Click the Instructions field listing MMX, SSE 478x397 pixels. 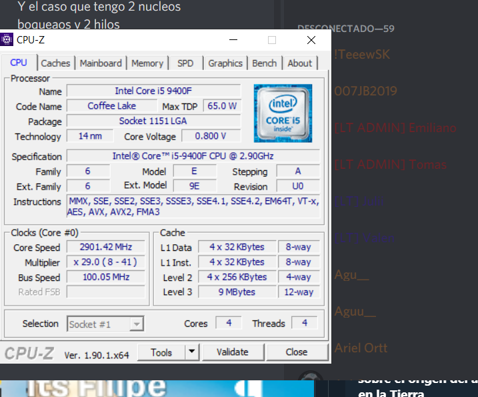click(193, 207)
